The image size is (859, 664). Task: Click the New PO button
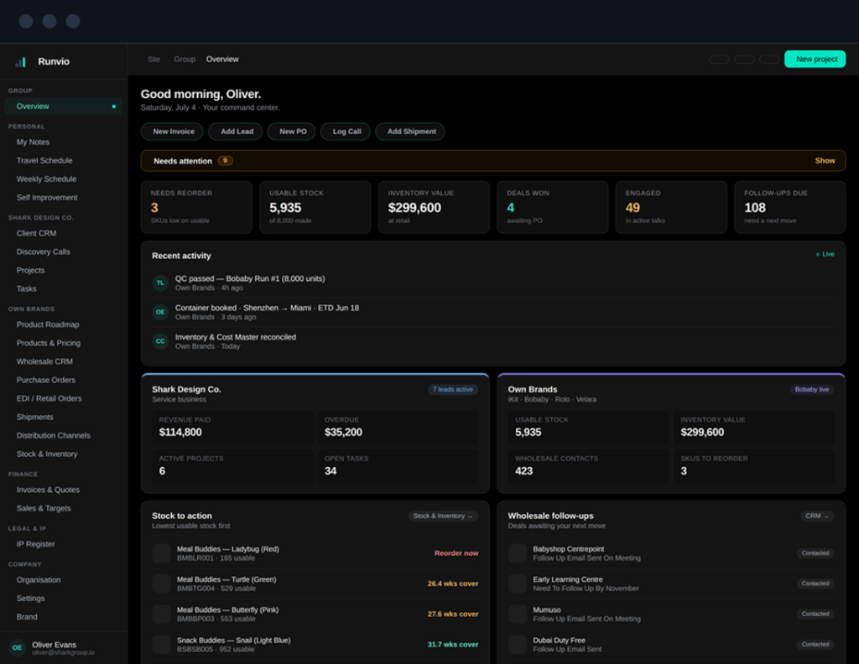tap(292, 132)
